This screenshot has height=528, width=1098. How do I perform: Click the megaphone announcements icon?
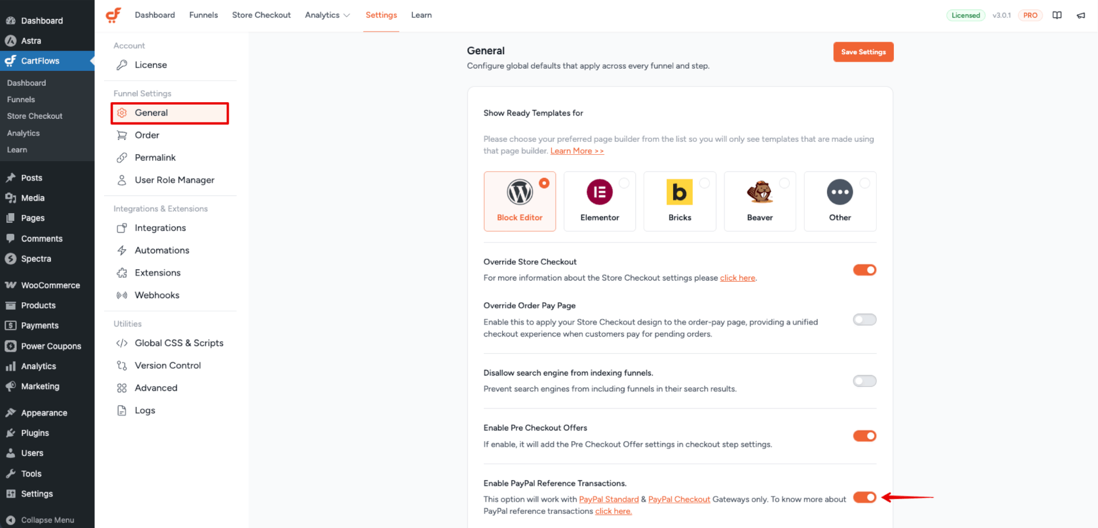[1081, 15]
